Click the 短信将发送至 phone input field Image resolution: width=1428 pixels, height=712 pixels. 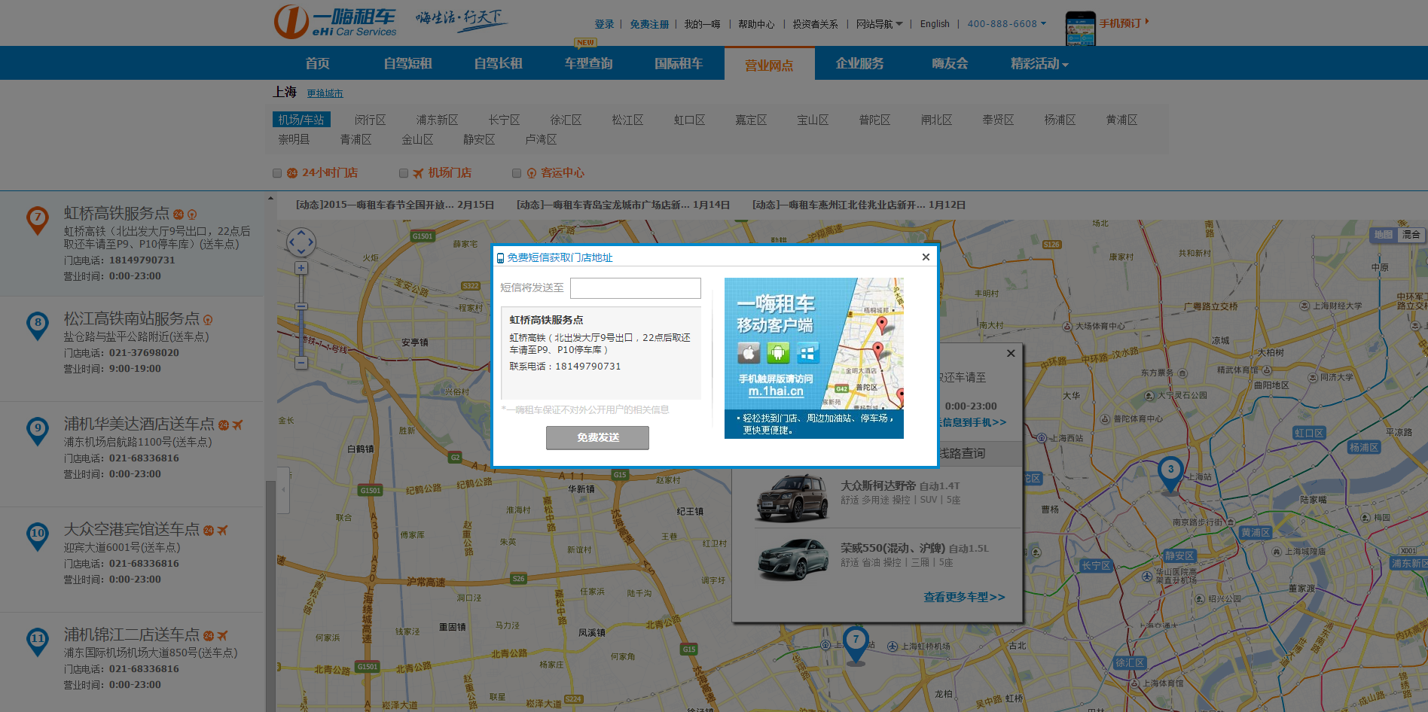pyautogui.click(x=636, y=288)
